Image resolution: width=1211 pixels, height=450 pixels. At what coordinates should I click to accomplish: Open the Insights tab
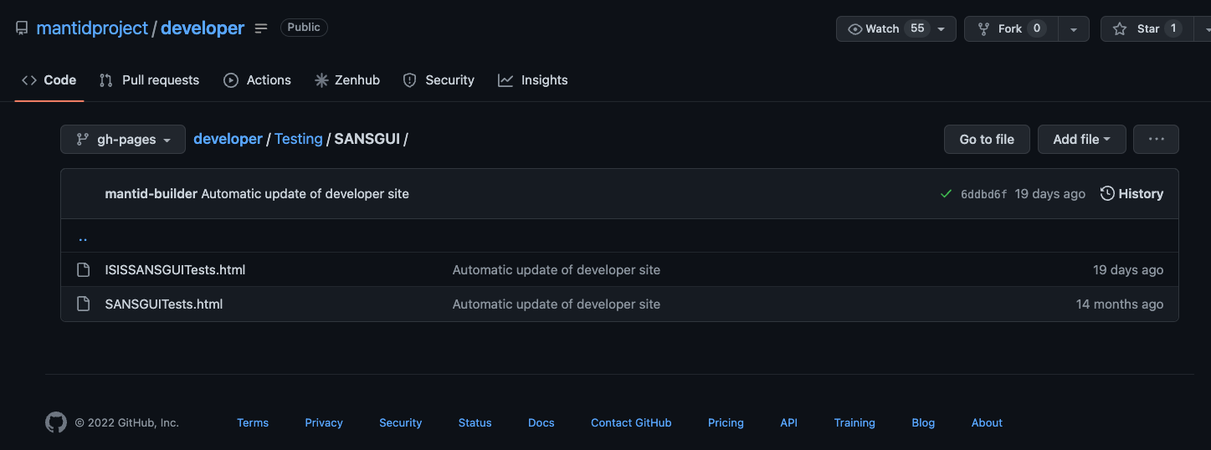pyautogui.click(x=532, y=80)
